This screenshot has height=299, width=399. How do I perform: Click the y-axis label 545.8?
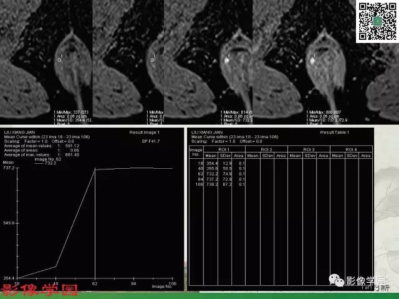point(9,223)
